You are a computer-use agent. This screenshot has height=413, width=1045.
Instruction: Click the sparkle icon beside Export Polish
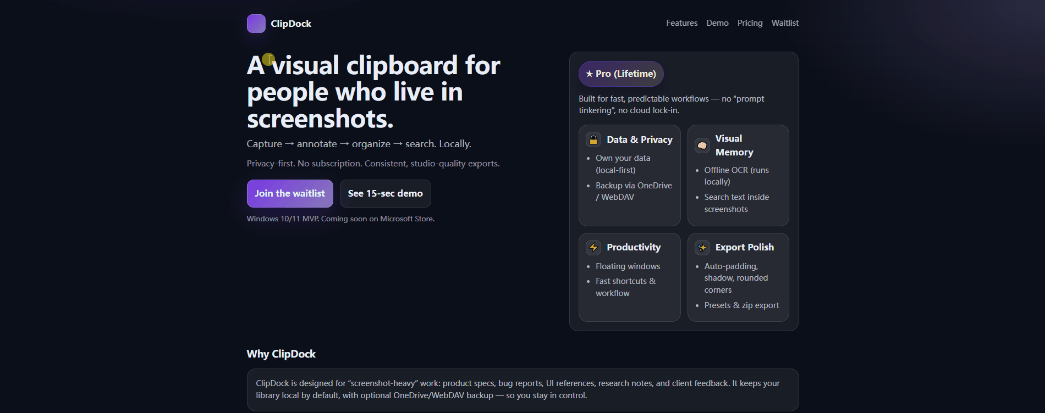point(702,248)
